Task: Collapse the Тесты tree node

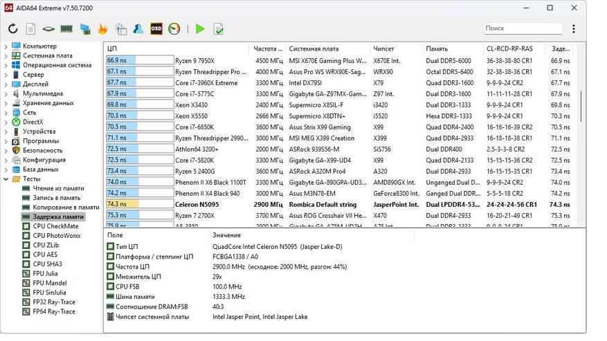Action: (6, 179)
